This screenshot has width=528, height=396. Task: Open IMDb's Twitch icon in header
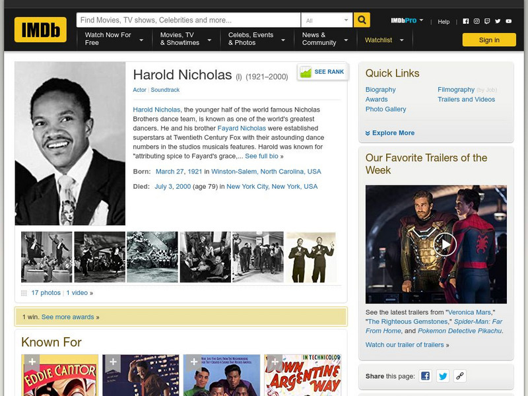(x=487, y=21)
